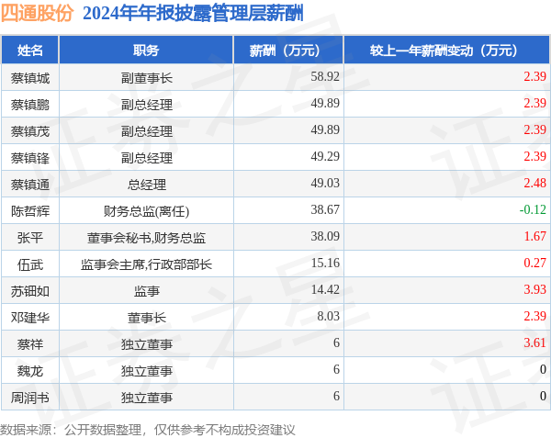Click the salary value 14.42

click(x=325, y=290)
